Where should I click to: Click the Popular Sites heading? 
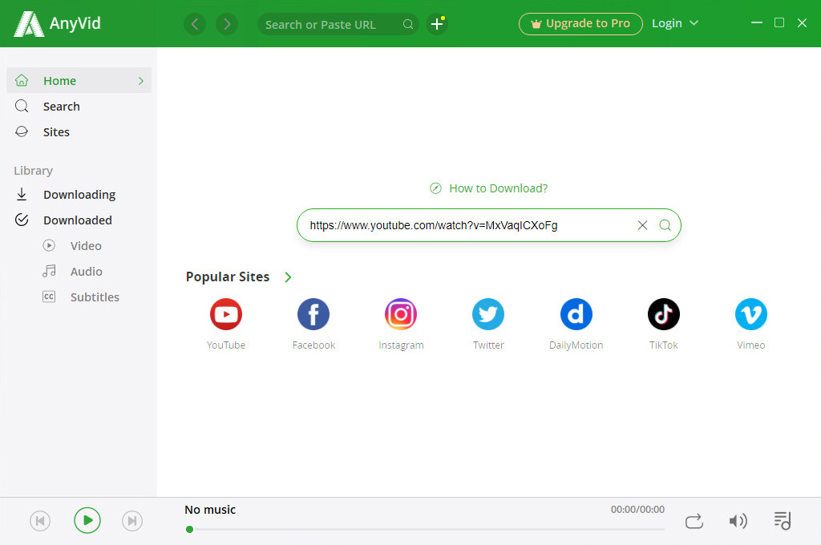coord(228,277)
